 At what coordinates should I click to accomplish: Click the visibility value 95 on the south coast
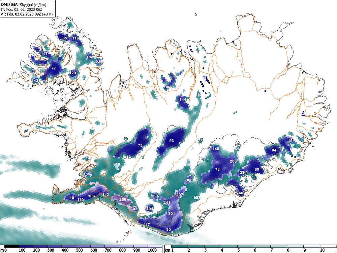tap(169, 229)
